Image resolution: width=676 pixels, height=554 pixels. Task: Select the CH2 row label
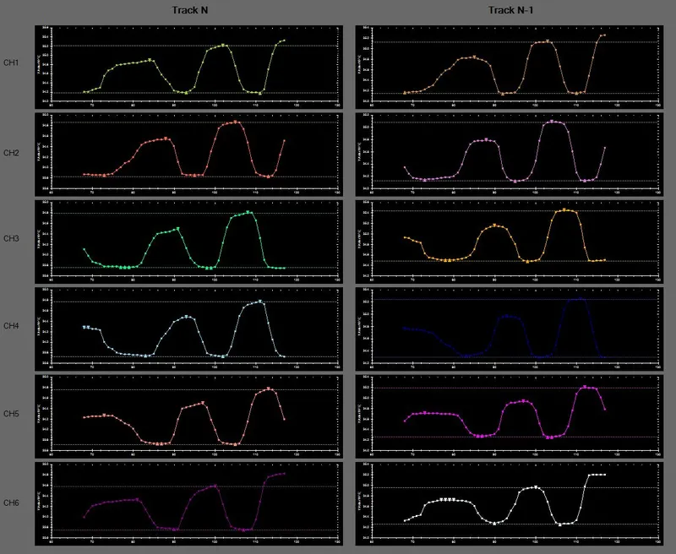click(12, 153)
